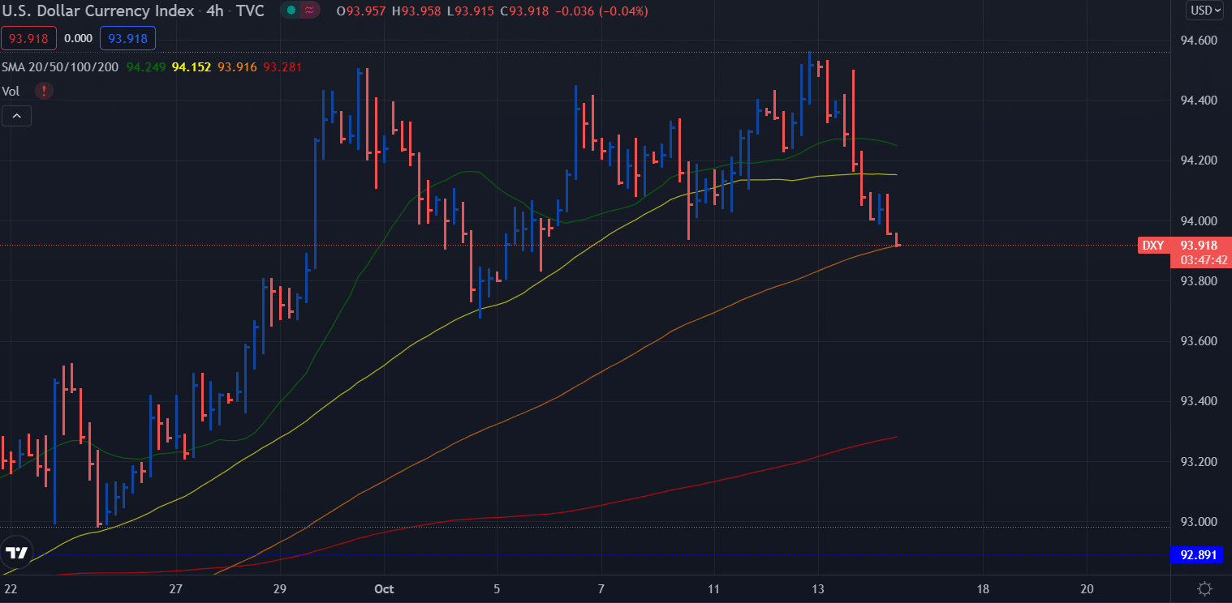This screenshot has height=603, width=1232.
Task: Click the Vol indicator label
Action: coord(11,91)
